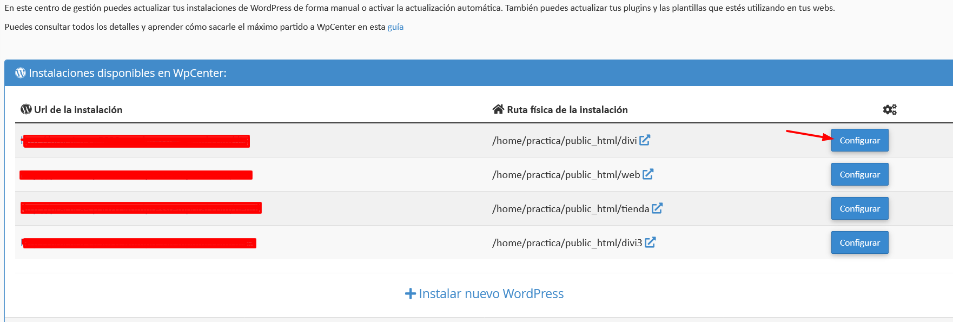Click WordPress logo in blue panel header
This screenshot has height=322, width=953.
click(21, 73)
